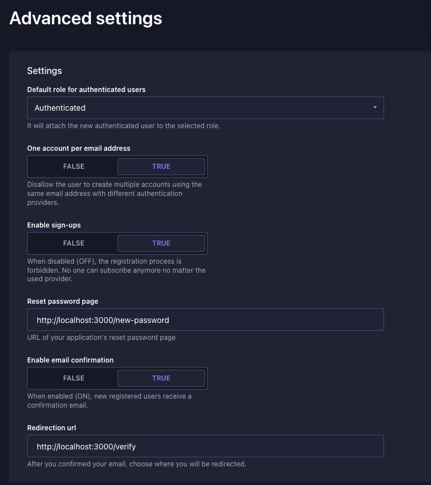The width and height of the screenshot is (431, 485).
Task: Enable sign-ups by choosing TRUE
Action: point(161,243)
